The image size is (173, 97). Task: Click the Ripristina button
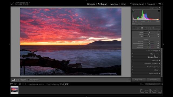pos(153,80)
